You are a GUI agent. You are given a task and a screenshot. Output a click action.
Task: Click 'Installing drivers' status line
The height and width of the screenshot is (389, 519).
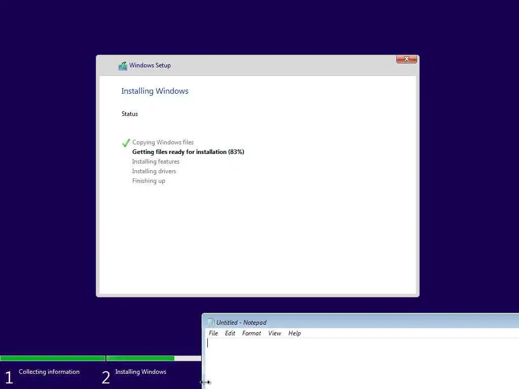154,171
